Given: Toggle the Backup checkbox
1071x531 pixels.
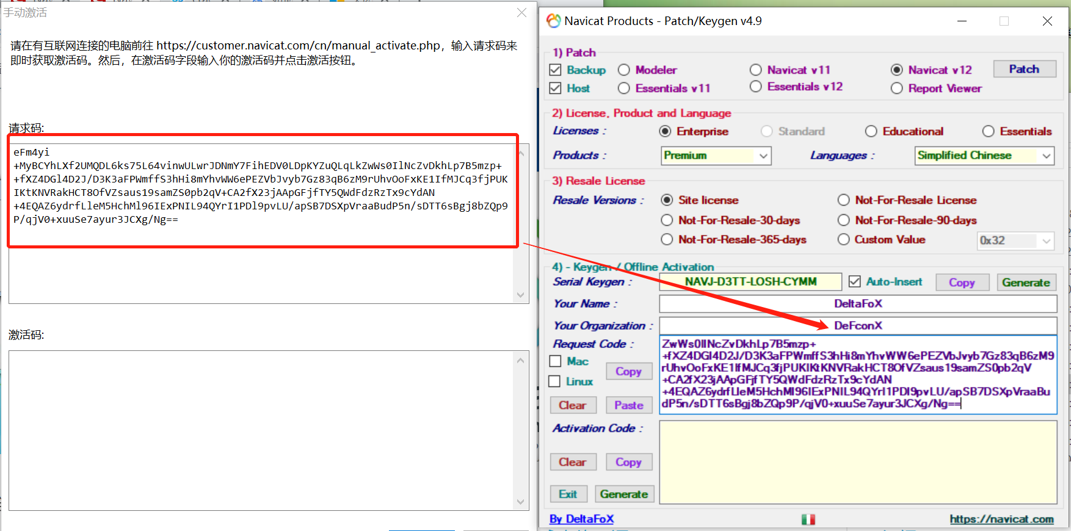Looking at the screenshot, I should point(555,70).
